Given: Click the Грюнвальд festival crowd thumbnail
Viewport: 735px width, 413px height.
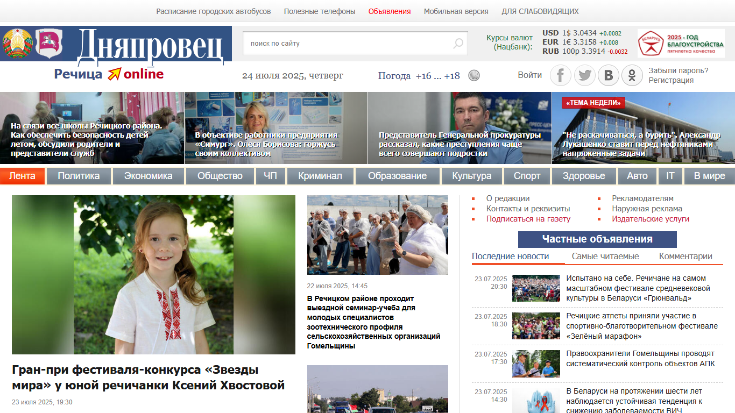Looking at the screenshot, I should (536, 288).
